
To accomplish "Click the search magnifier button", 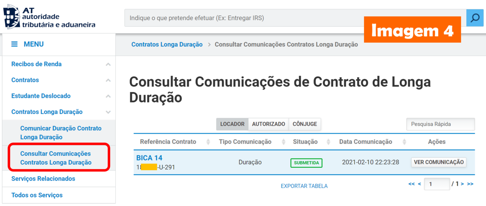I will 475,18.
